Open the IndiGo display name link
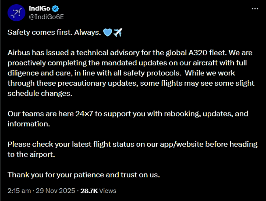266x201 pixels. click(x=39, y=8)
